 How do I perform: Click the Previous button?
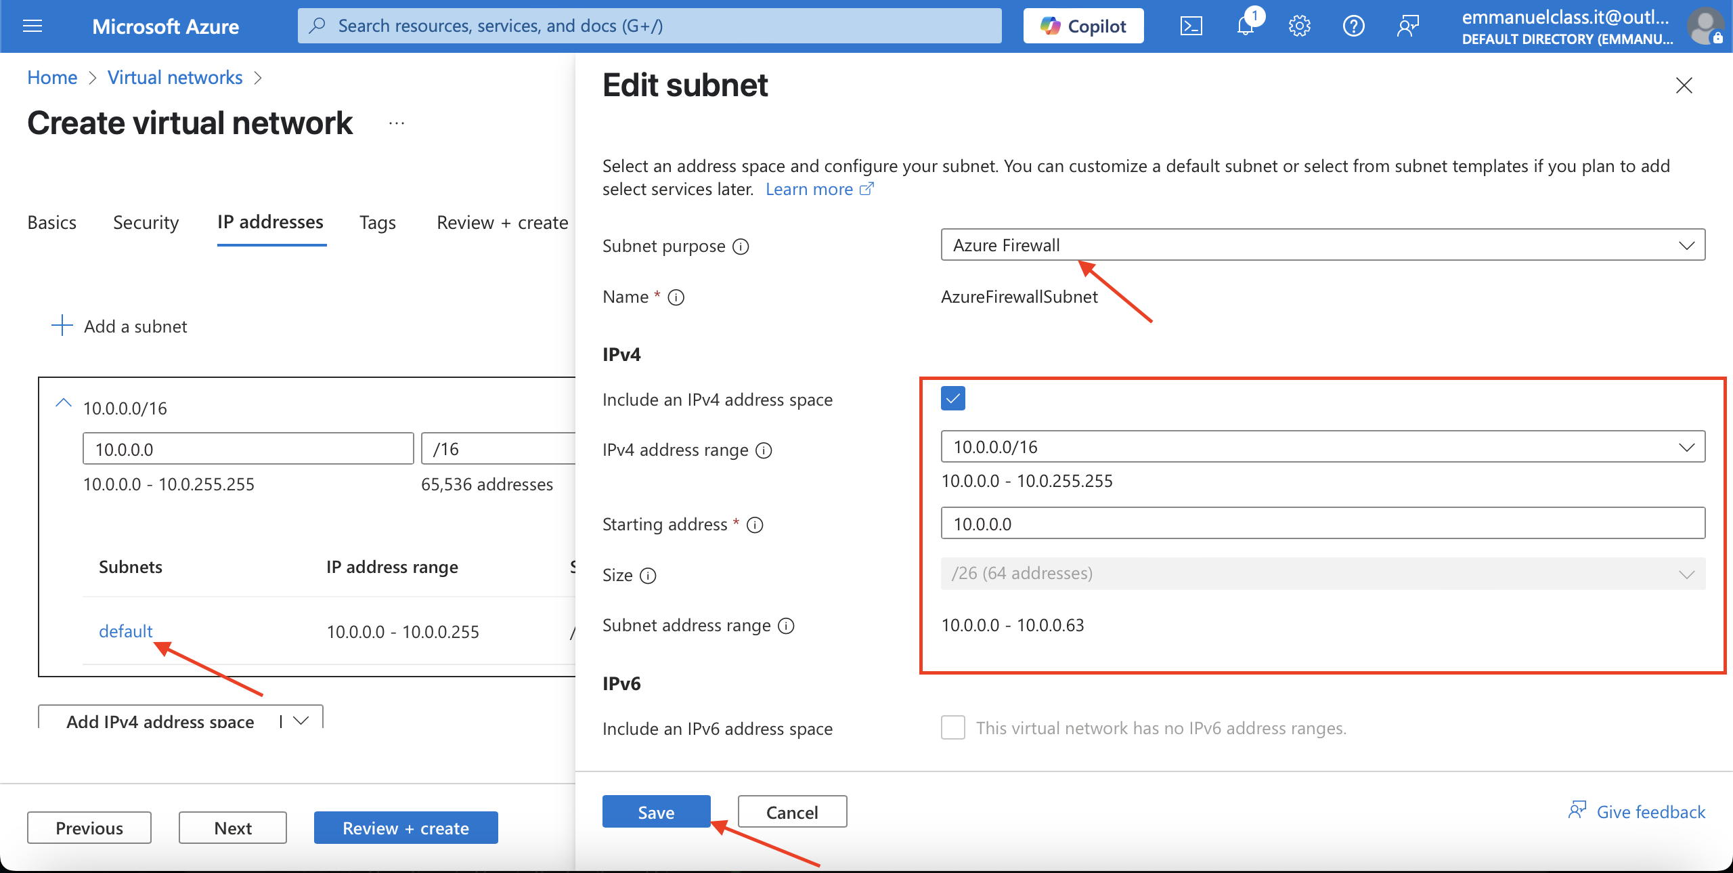pyautogui.click(x=89, y=828)
